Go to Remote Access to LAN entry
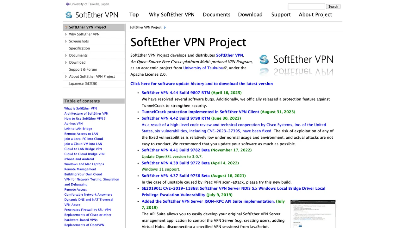 point(81,134)
